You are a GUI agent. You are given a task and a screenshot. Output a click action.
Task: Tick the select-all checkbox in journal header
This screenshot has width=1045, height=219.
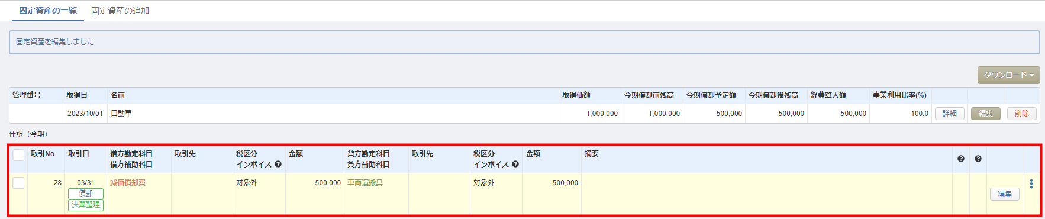(18, 155)
